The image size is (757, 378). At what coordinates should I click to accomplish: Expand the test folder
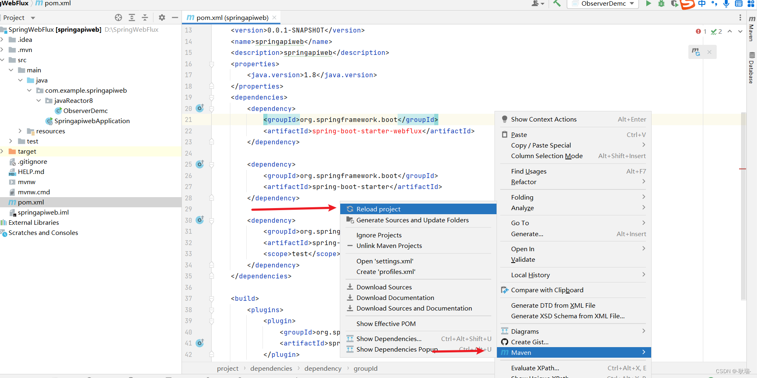pyautogui.click(x=11, y=141)
